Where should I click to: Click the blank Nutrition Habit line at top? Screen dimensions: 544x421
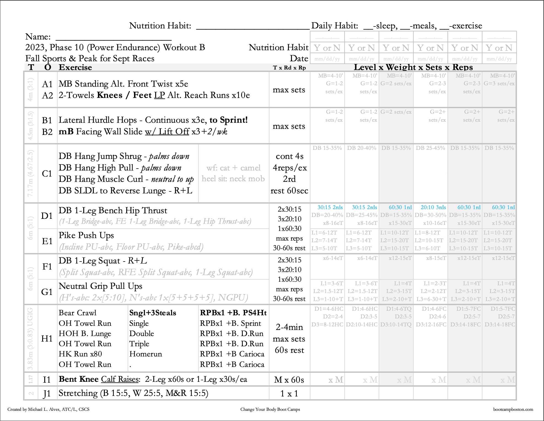(x=253, y=28)
